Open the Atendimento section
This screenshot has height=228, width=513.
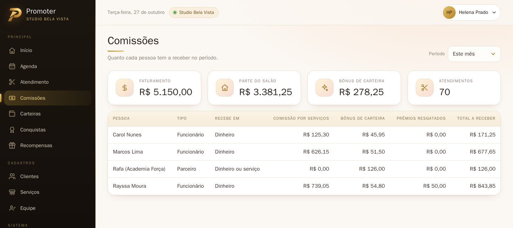coord(48,82)
